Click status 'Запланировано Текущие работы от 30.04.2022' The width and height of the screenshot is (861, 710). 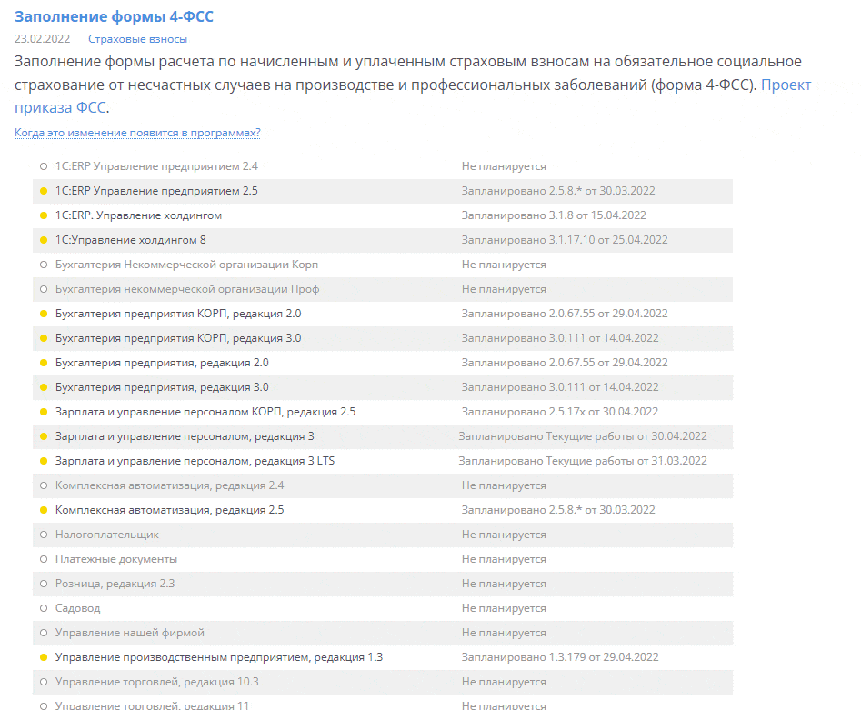(x=583, y=436)
